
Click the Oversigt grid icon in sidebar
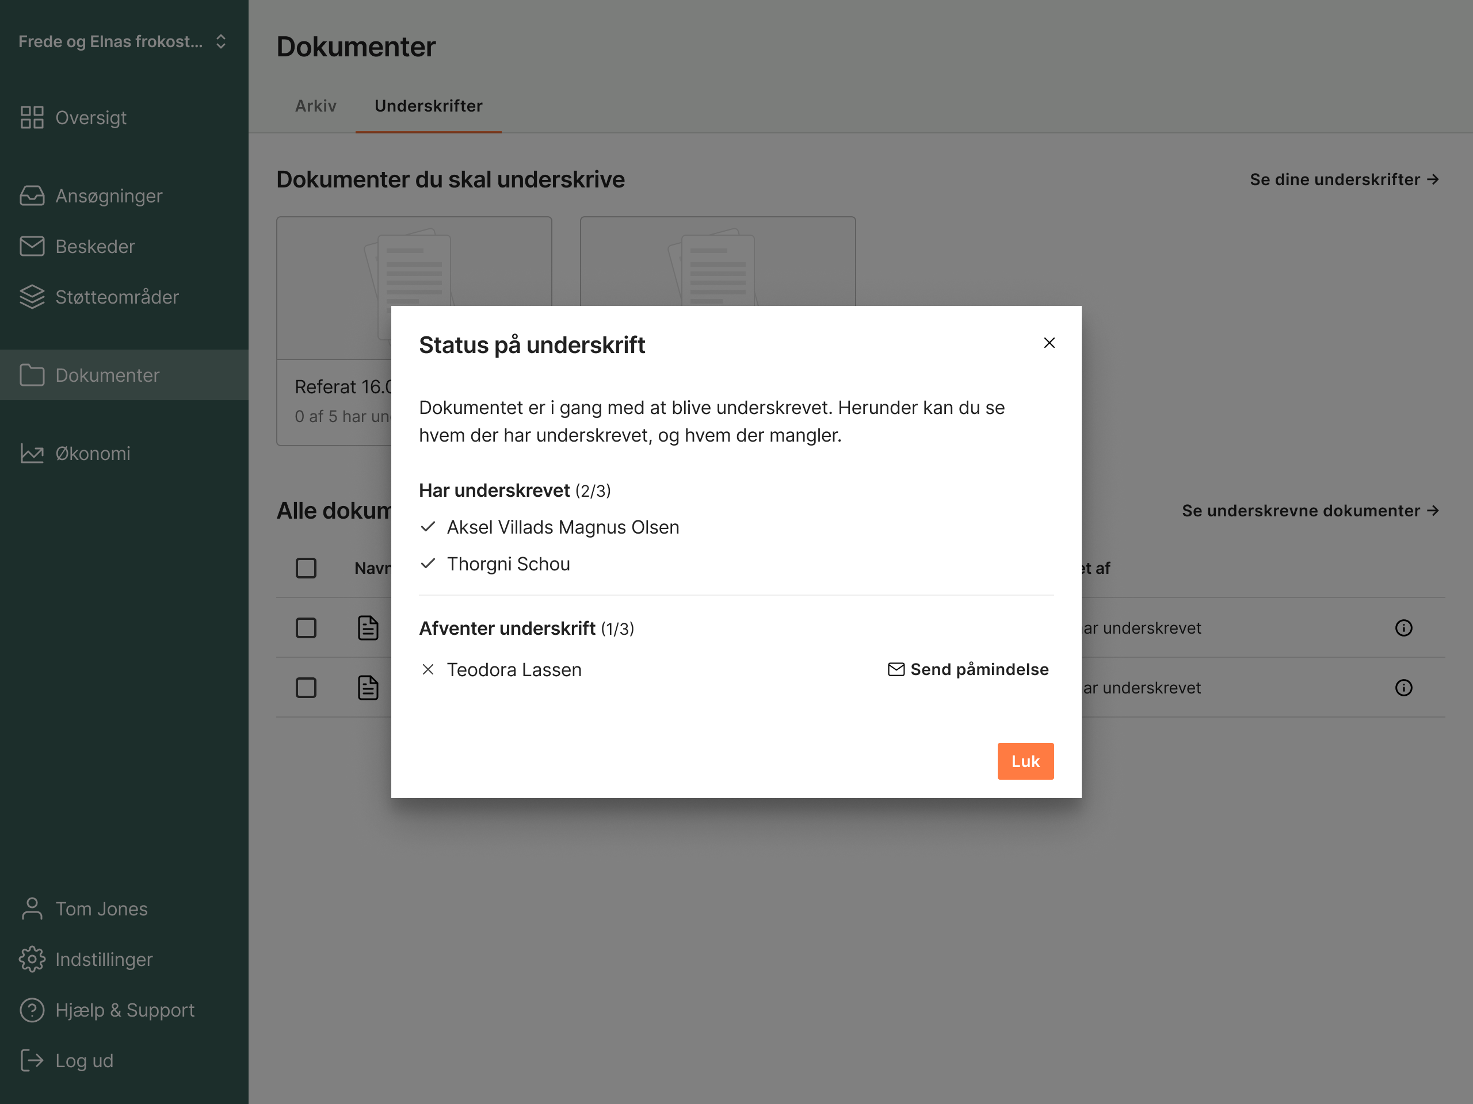click(x=32, y=118)
